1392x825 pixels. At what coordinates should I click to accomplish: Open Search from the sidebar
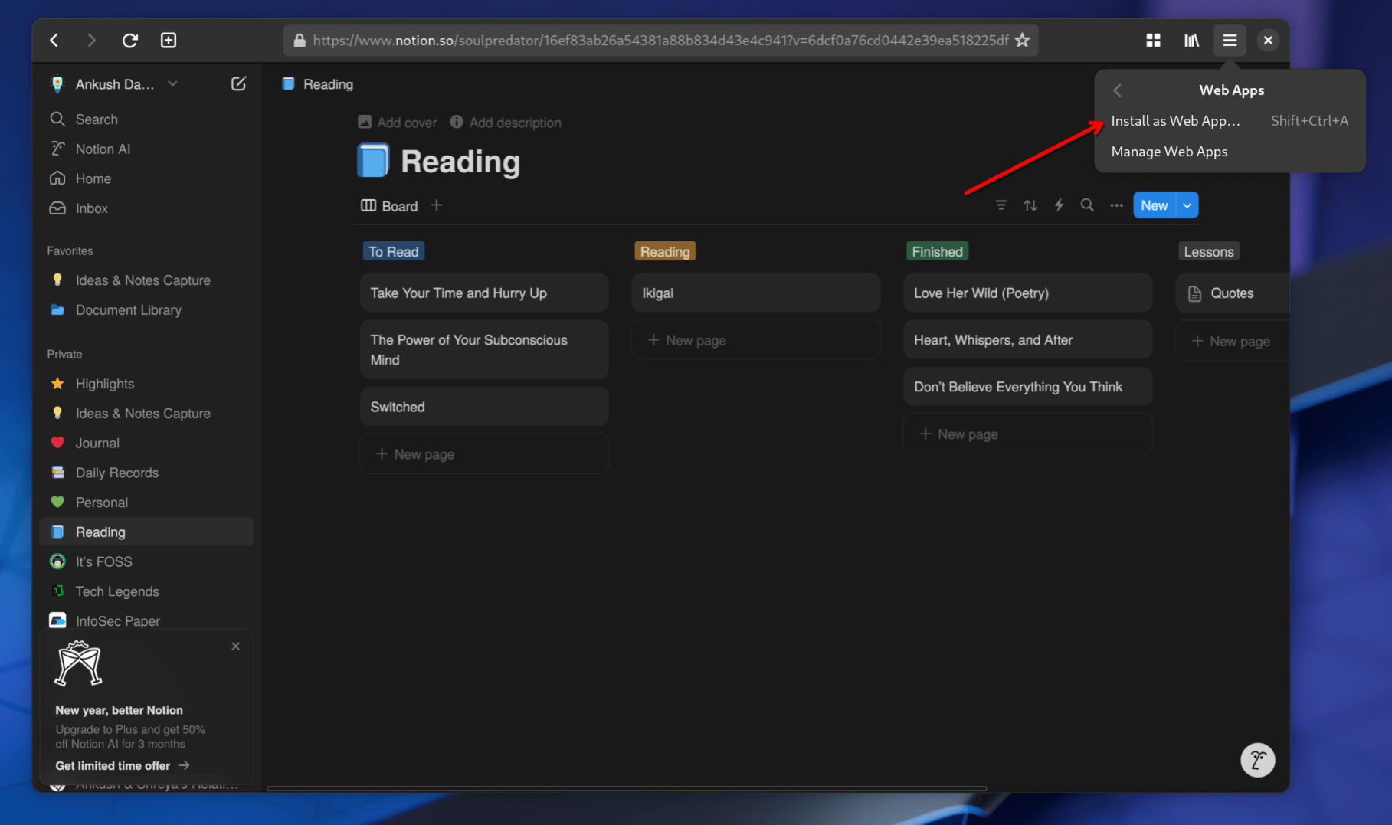[x=95, y=119]
